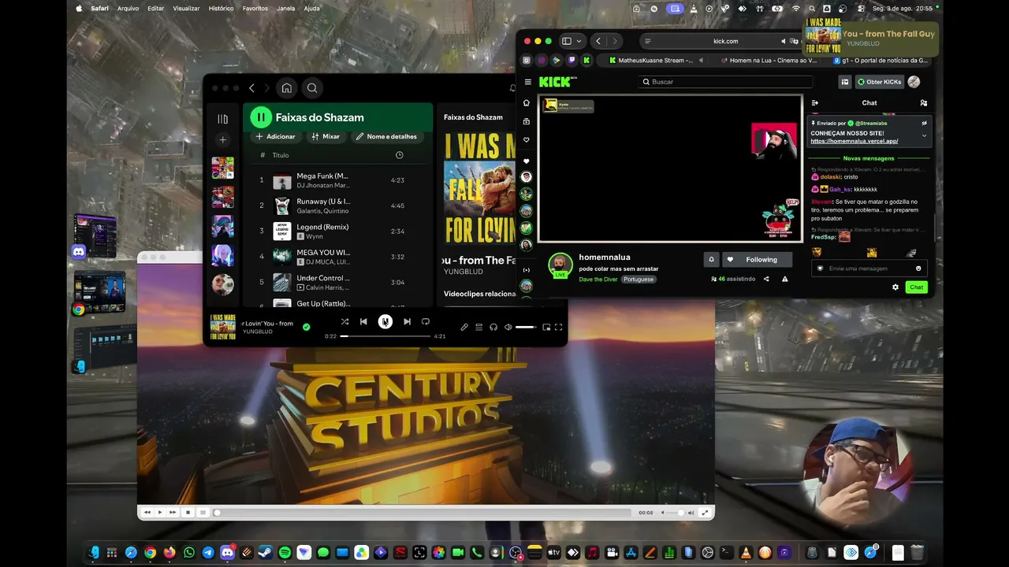This screenshot has height=567, width=1009.
Task: Go back in the Safari window
Action: tap(598, 41)
